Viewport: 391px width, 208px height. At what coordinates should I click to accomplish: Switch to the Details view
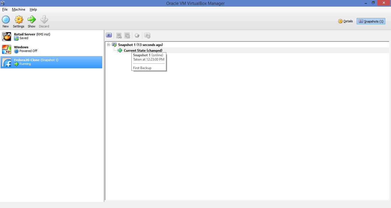pos(345,21)
